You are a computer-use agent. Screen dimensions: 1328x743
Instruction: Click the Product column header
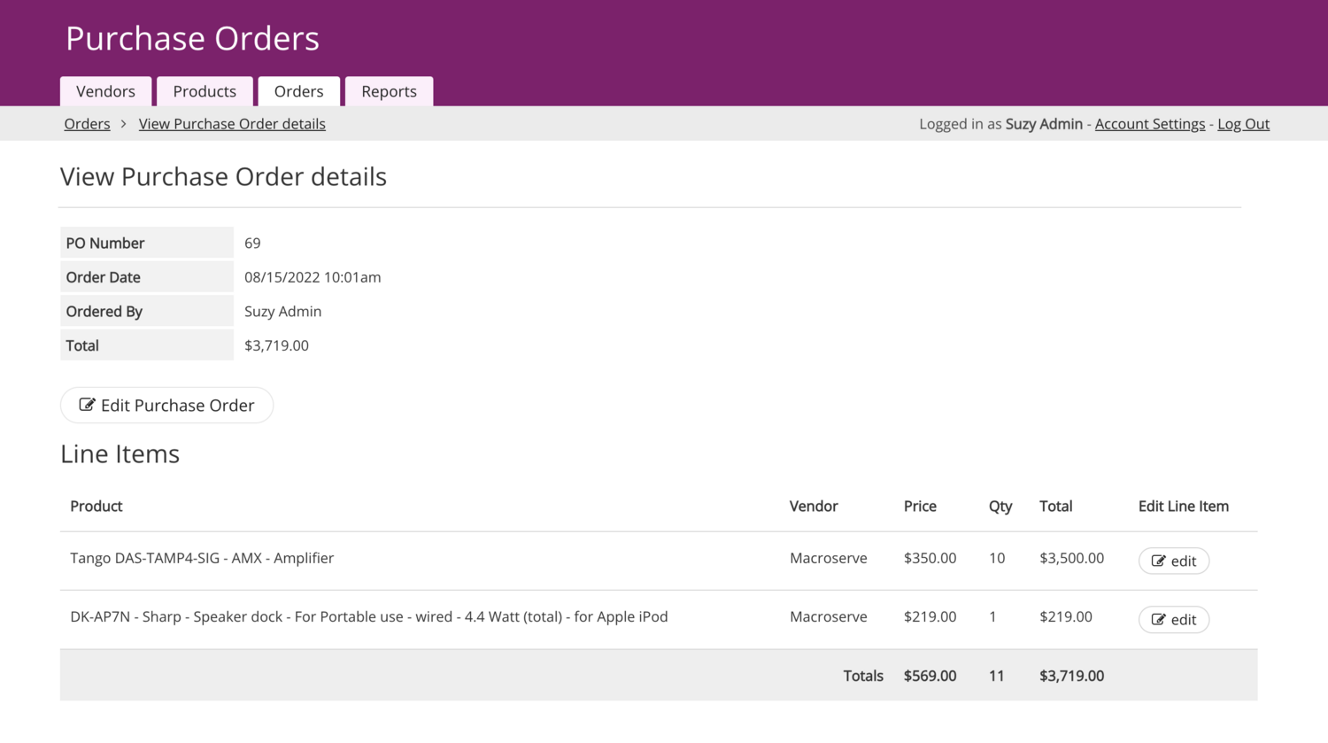pyautogui.click(x=96, y=507)
